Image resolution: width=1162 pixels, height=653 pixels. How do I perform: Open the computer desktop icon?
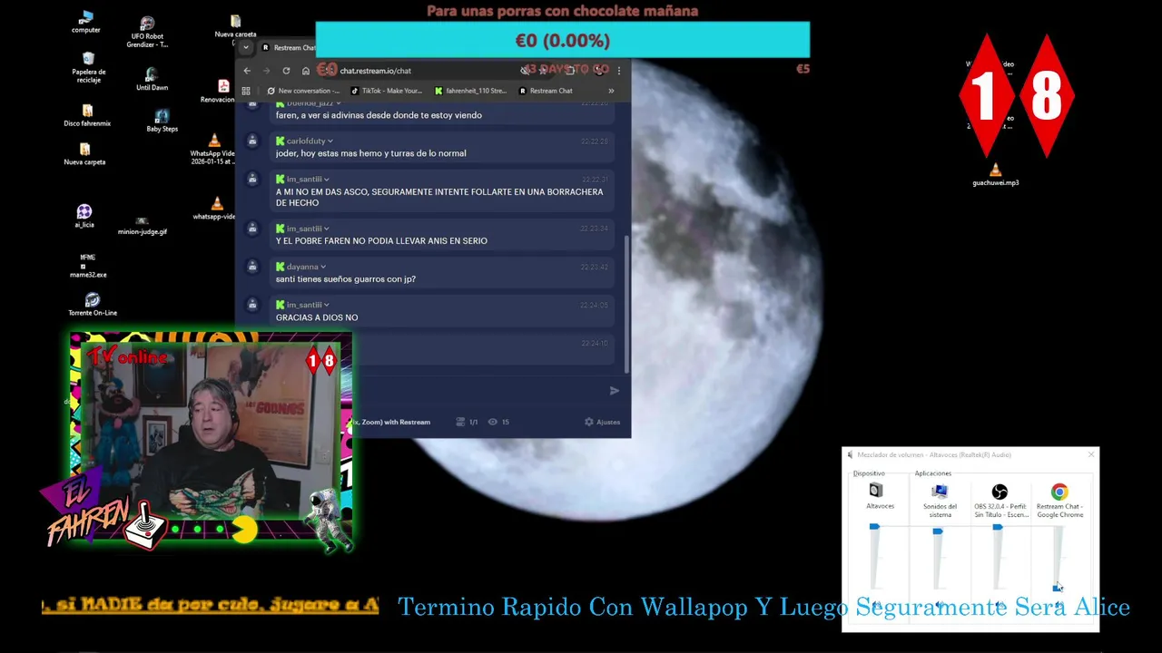pyautogui.click(x=86, y=22)
